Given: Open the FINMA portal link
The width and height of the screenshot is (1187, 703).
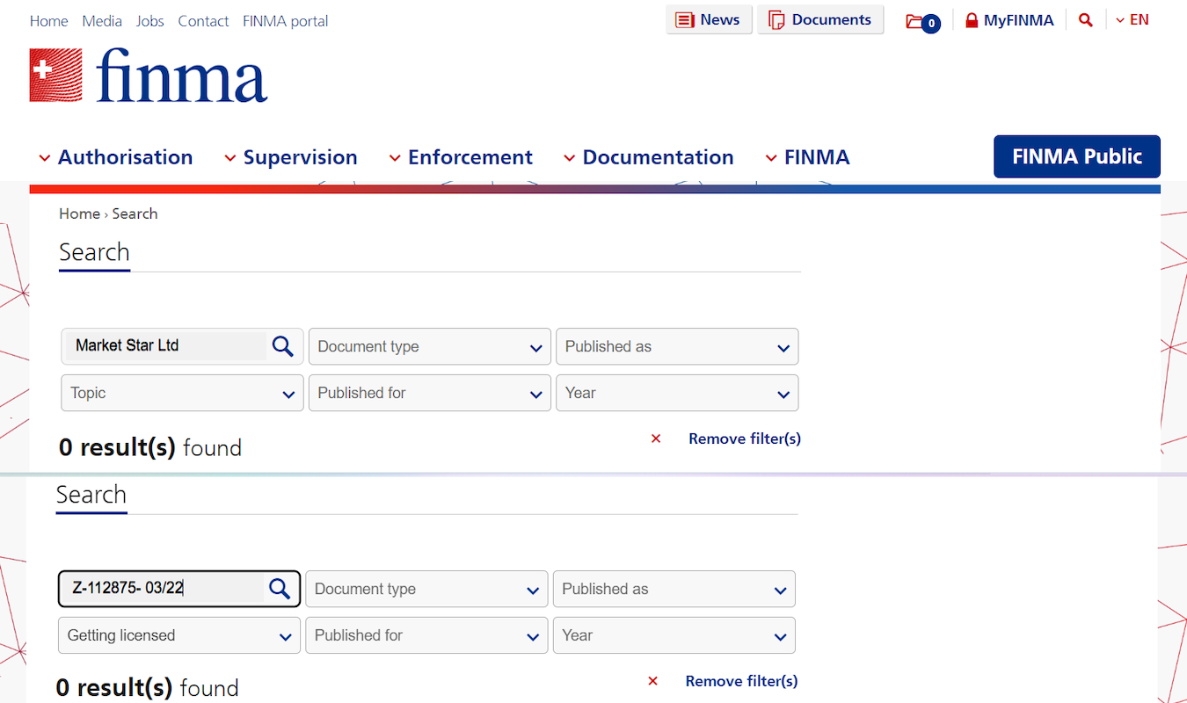Looking at the screenshot, I should tap(286, 21).
